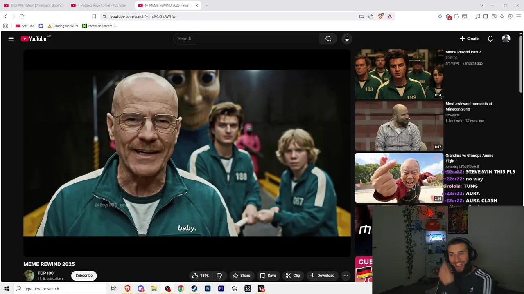Click the video player to pause
Screen dimensions: 524x294
coord(187,153)
